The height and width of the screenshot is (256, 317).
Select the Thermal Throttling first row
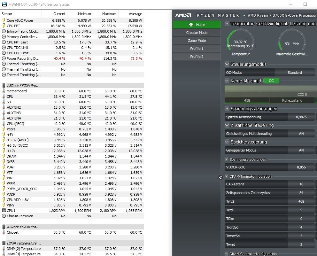pyautogui.click(x=72, y=64)
